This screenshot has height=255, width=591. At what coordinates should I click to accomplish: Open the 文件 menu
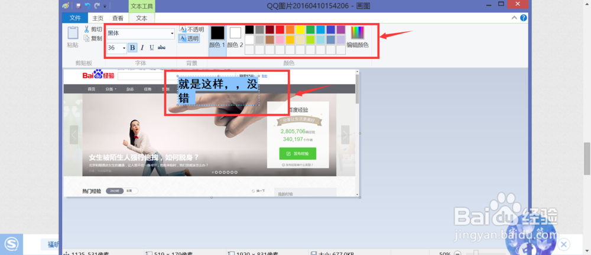(75, 18)
